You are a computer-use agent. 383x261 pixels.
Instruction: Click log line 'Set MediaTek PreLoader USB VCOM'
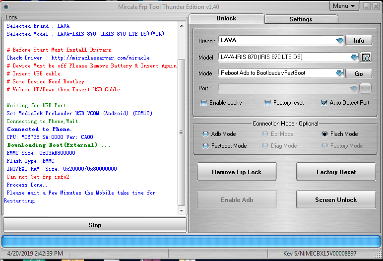tap(79, 114)
